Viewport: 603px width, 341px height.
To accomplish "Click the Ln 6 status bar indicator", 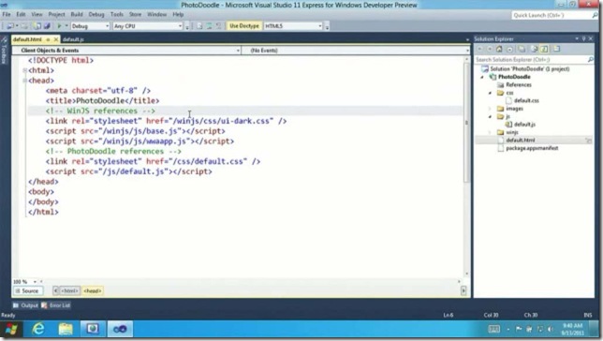I will [448, 315].
